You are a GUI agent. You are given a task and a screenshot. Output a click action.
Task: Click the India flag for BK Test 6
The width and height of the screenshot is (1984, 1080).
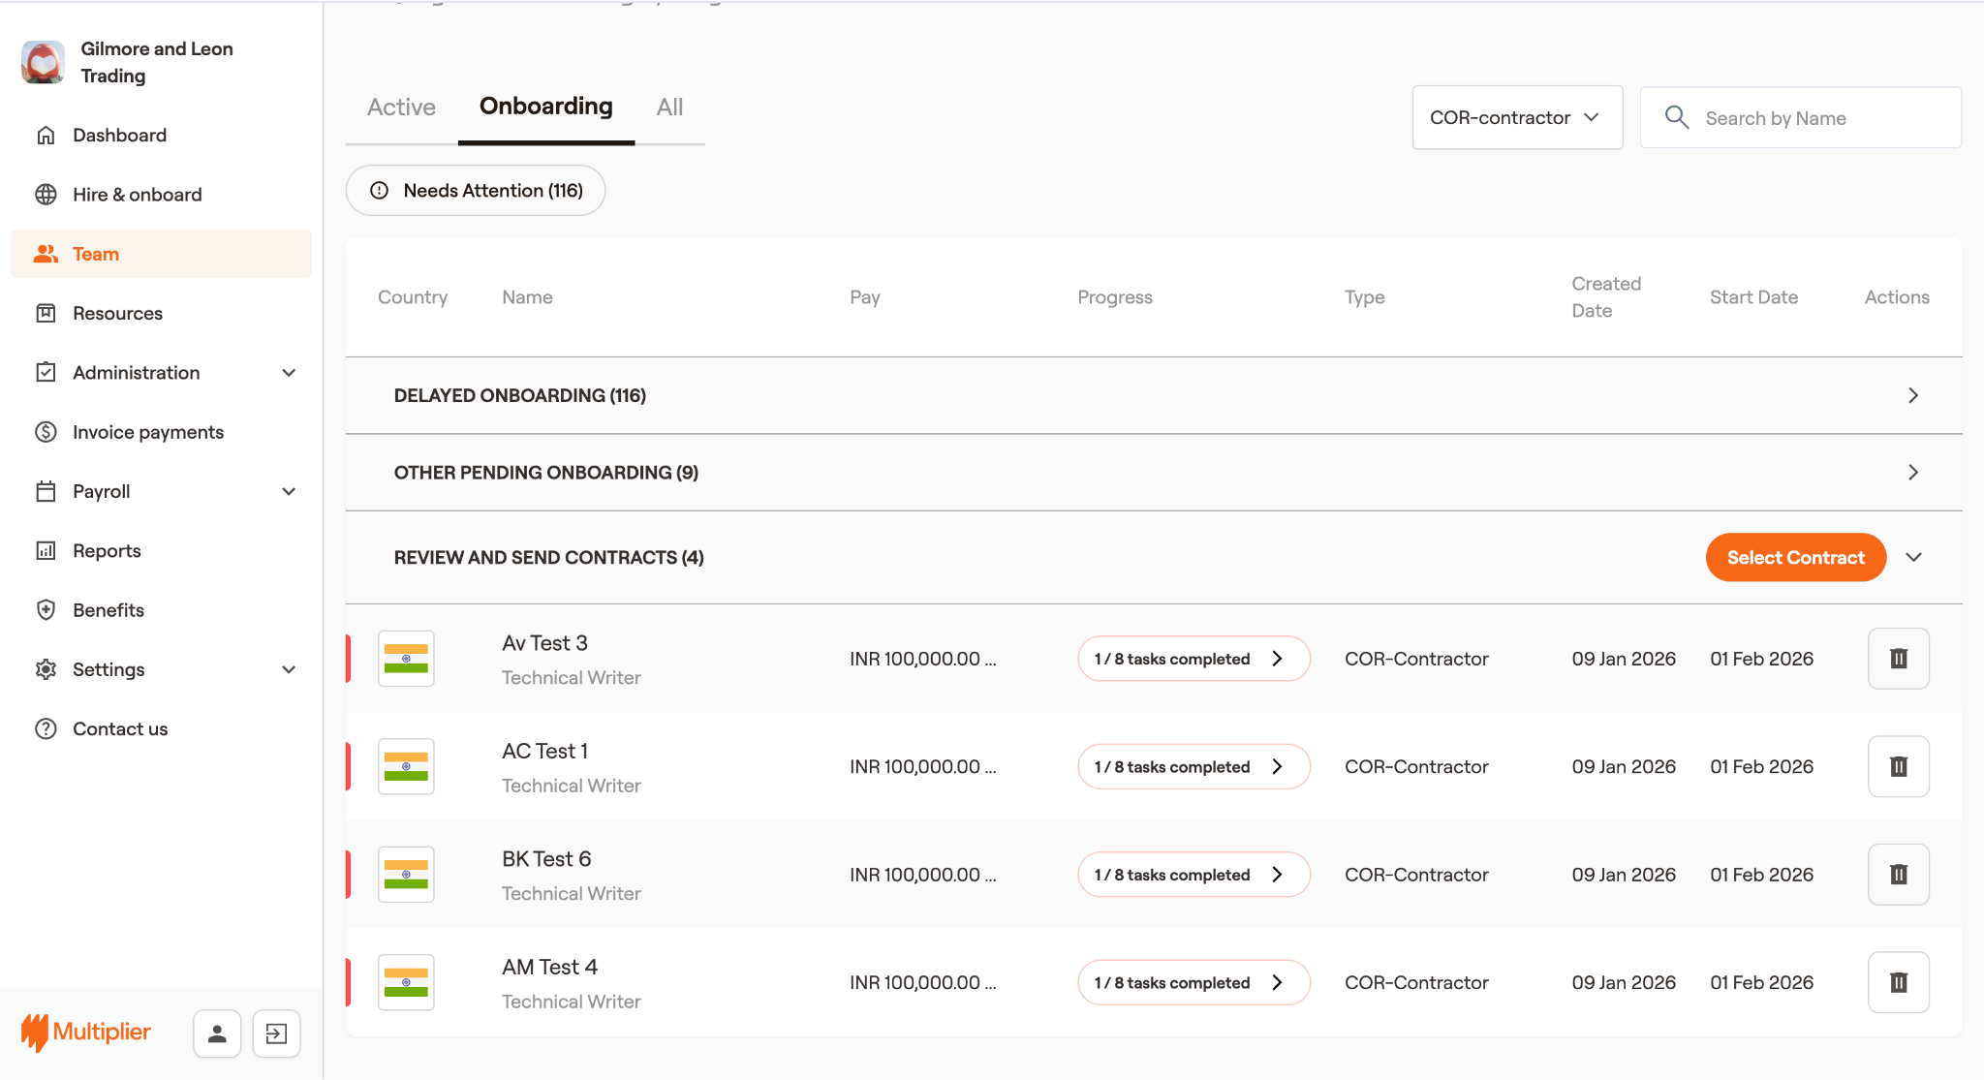406,875
